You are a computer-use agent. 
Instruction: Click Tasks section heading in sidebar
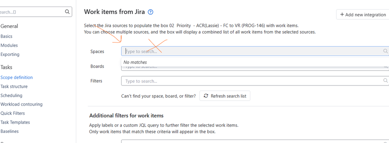click(7, 67)
